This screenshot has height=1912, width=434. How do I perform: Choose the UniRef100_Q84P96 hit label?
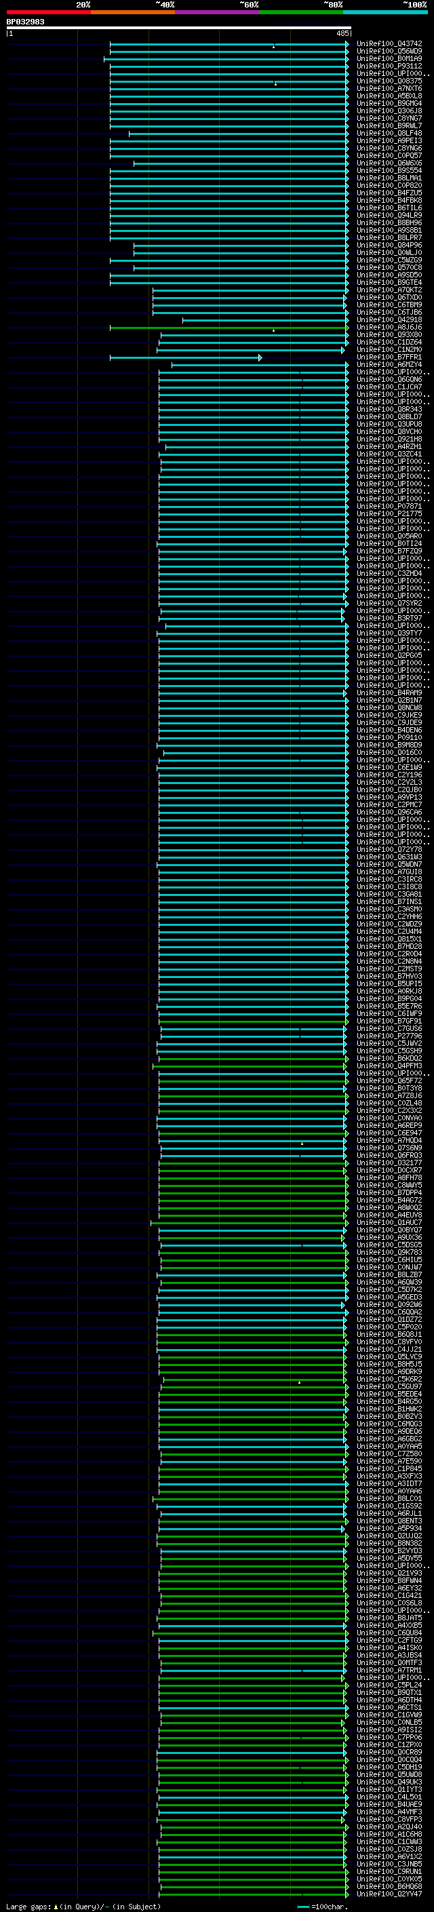pos(389,245)
